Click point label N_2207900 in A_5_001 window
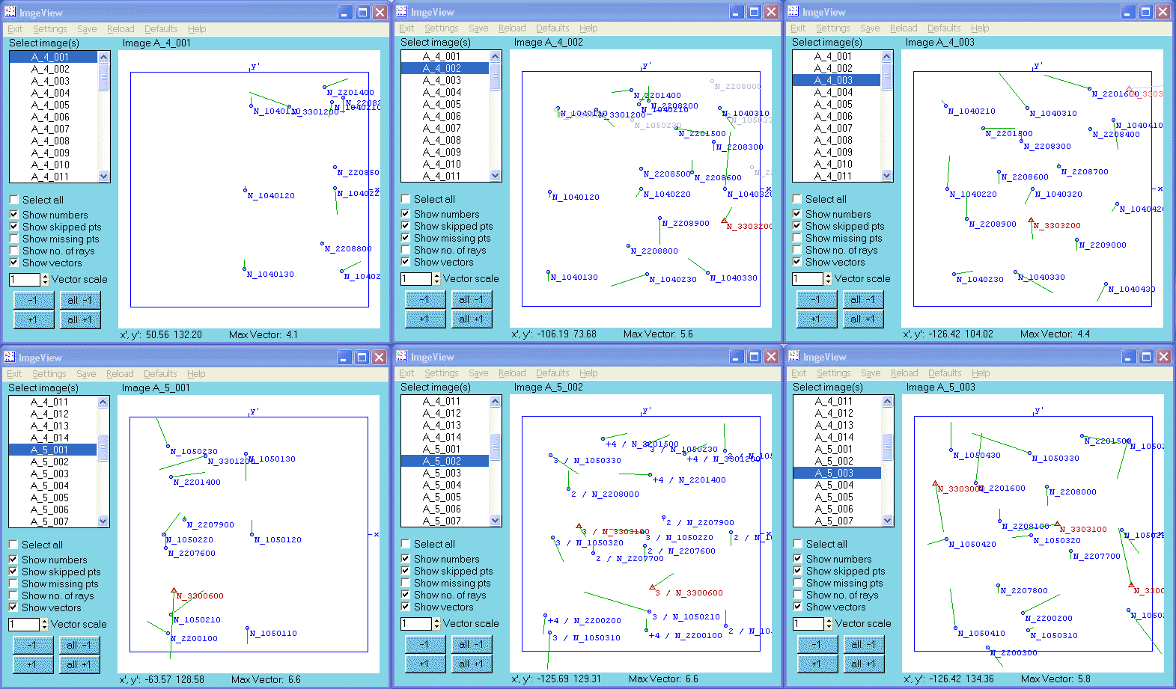The image size is (1176, 689). [x=210, y=524]
